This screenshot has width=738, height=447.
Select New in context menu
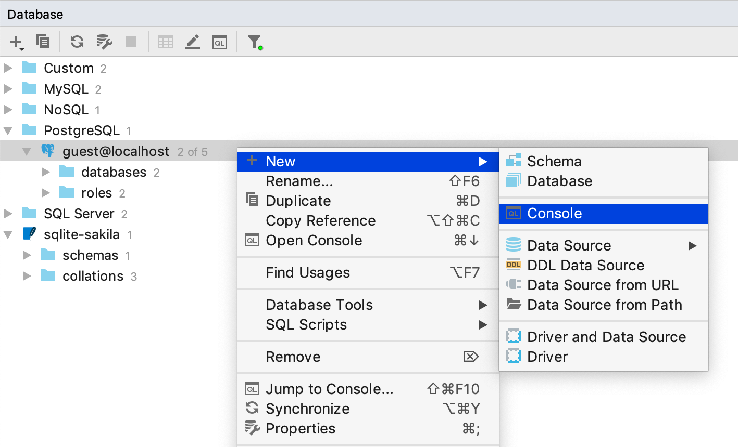coord(368,161)
